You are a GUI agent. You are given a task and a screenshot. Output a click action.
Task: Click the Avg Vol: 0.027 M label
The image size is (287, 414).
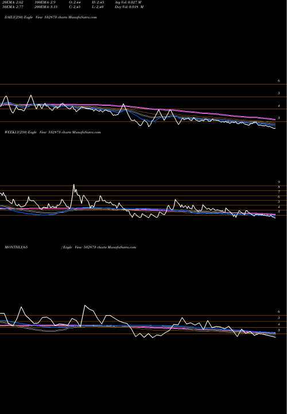point(128,2)
